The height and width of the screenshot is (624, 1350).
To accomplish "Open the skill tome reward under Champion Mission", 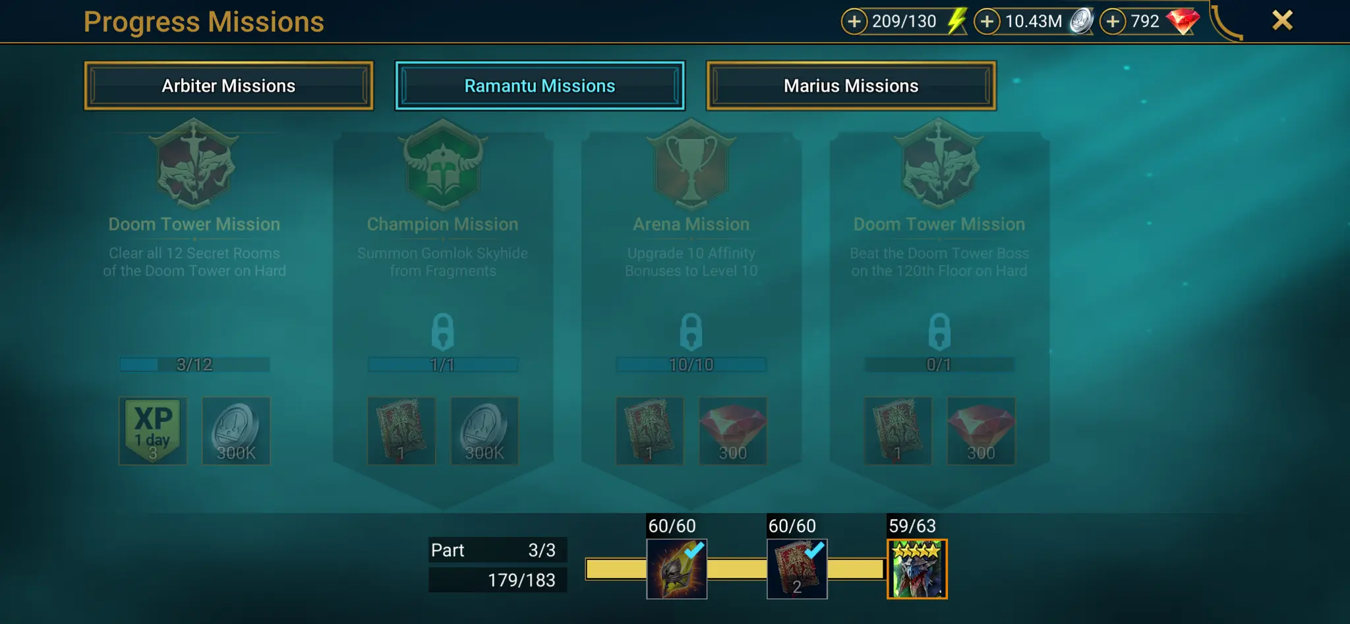I will coord(401,431).
